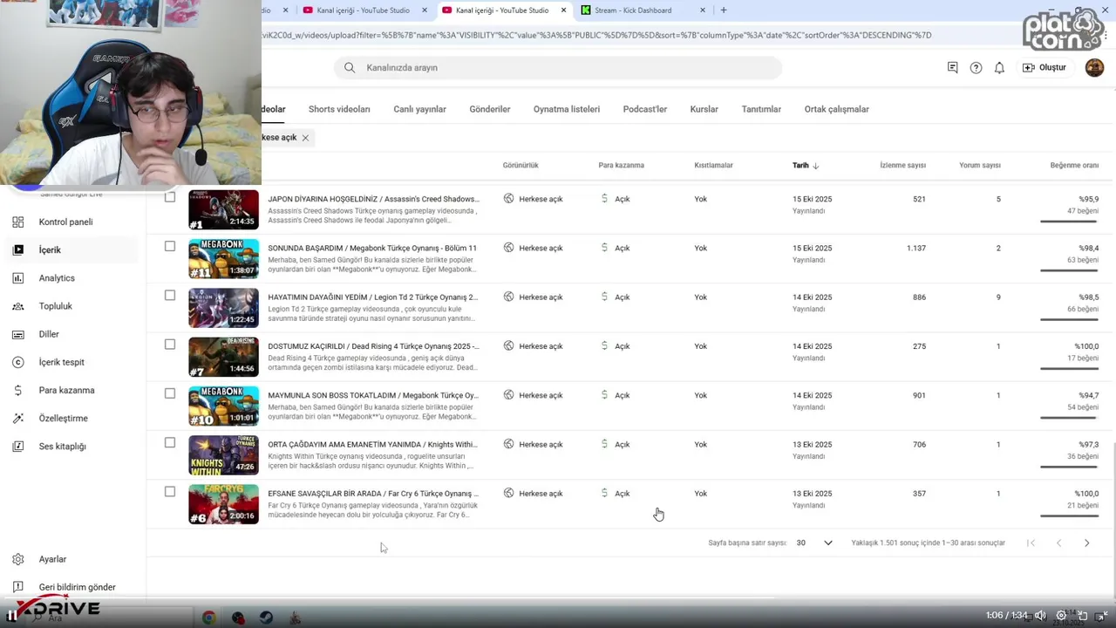Click dollar icon on Dead Rising 4 row
The width and height of the screenshot is (1116, 628).
pyautogui.click(x=604, y=346)
